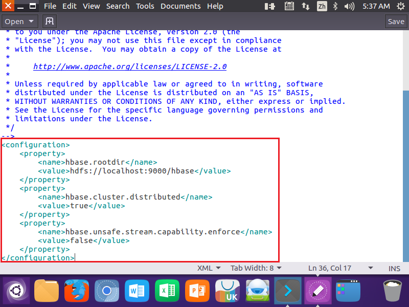Image resolution: width=409 pixels, height=307 pixels.
Task: Open the software installer icon in dock
Action: coord(258,291)
